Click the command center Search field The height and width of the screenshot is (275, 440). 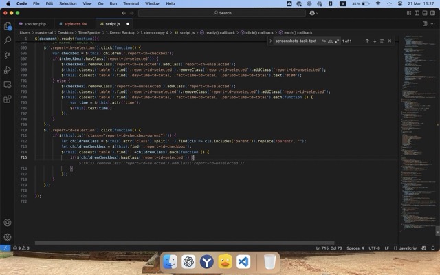224,12
